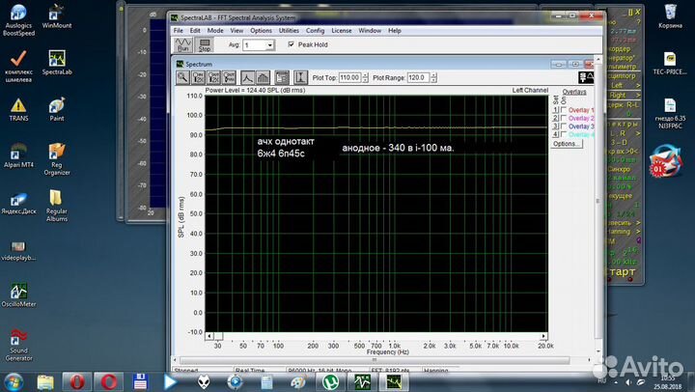
Task: Toggle the Peak Hold checkbox
Action: coord(292,44)
